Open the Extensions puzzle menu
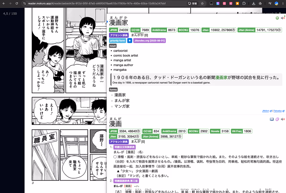 pyautogui.click(x=244, y=3)
